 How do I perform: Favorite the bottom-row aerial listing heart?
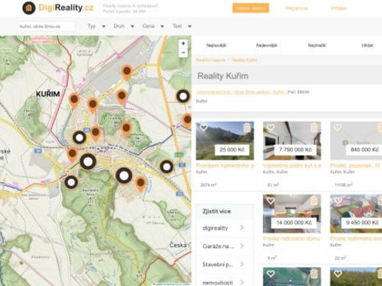[270, 274]
